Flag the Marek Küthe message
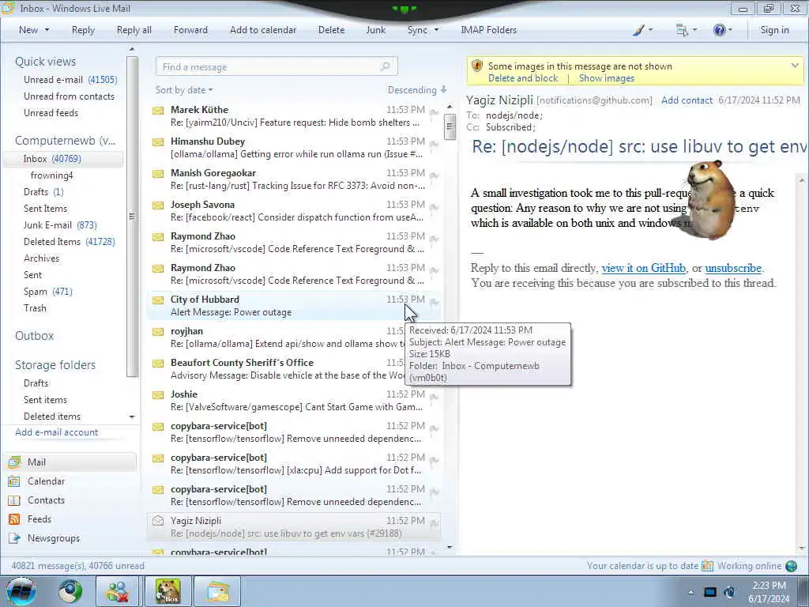The height and width of the screenshot is (607, 809). point(434,112)
